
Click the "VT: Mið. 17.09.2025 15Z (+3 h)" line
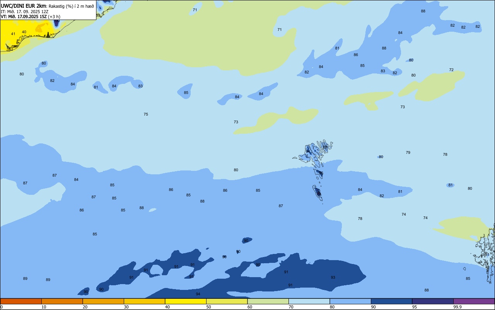[x=31, y=16]
